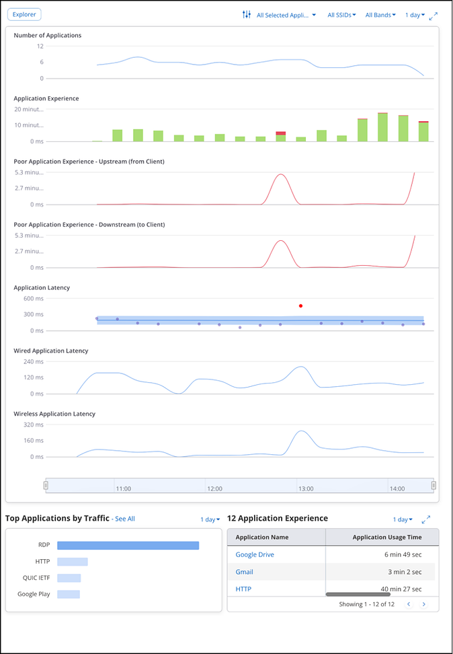Open 1 day dropdown for Top Applications
Viewport: 453px width, 654px height.
(210, 519)
